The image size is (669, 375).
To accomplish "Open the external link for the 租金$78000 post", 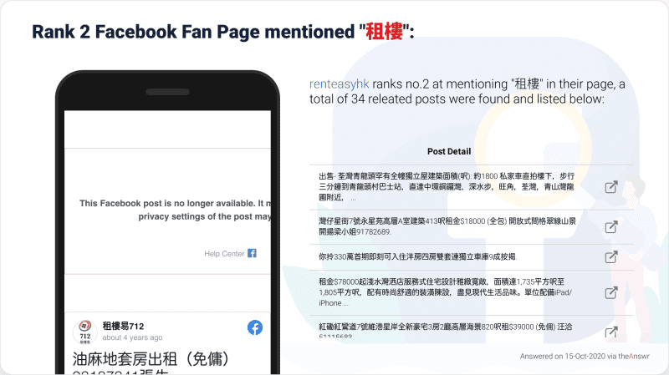I will click(x=611, y=292).
